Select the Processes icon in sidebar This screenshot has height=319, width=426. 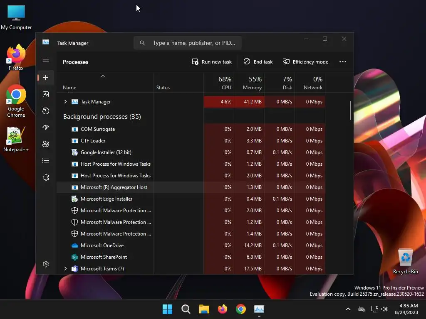point(46,78)
